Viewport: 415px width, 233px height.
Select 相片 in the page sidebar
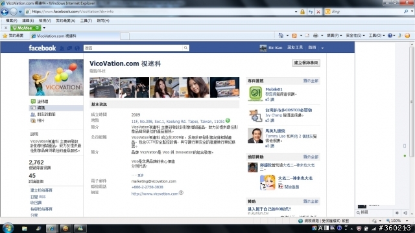point(41,120)
